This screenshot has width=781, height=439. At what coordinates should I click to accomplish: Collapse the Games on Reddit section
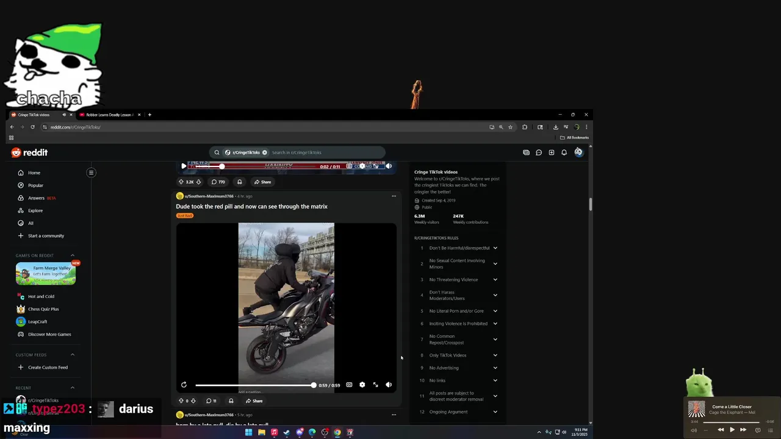click(72, 255)
